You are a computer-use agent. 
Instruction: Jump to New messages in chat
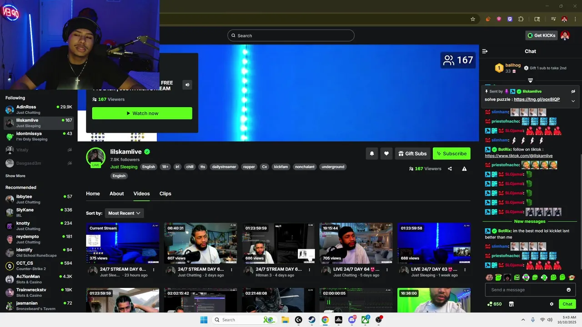click(x=529, y=222)
